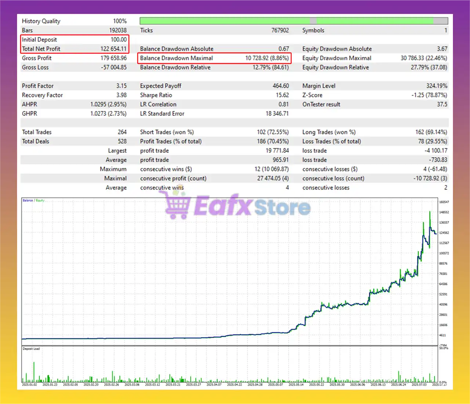Select the Total Trades count 264

pos(122,132)
